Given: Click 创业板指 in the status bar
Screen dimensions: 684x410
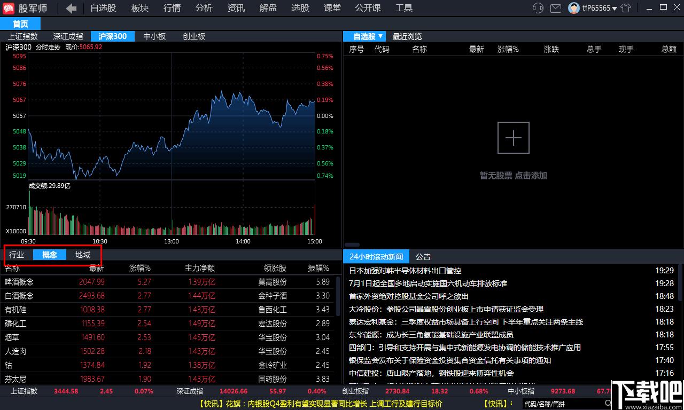Looking at the screenshot, I should coord(355,391).
